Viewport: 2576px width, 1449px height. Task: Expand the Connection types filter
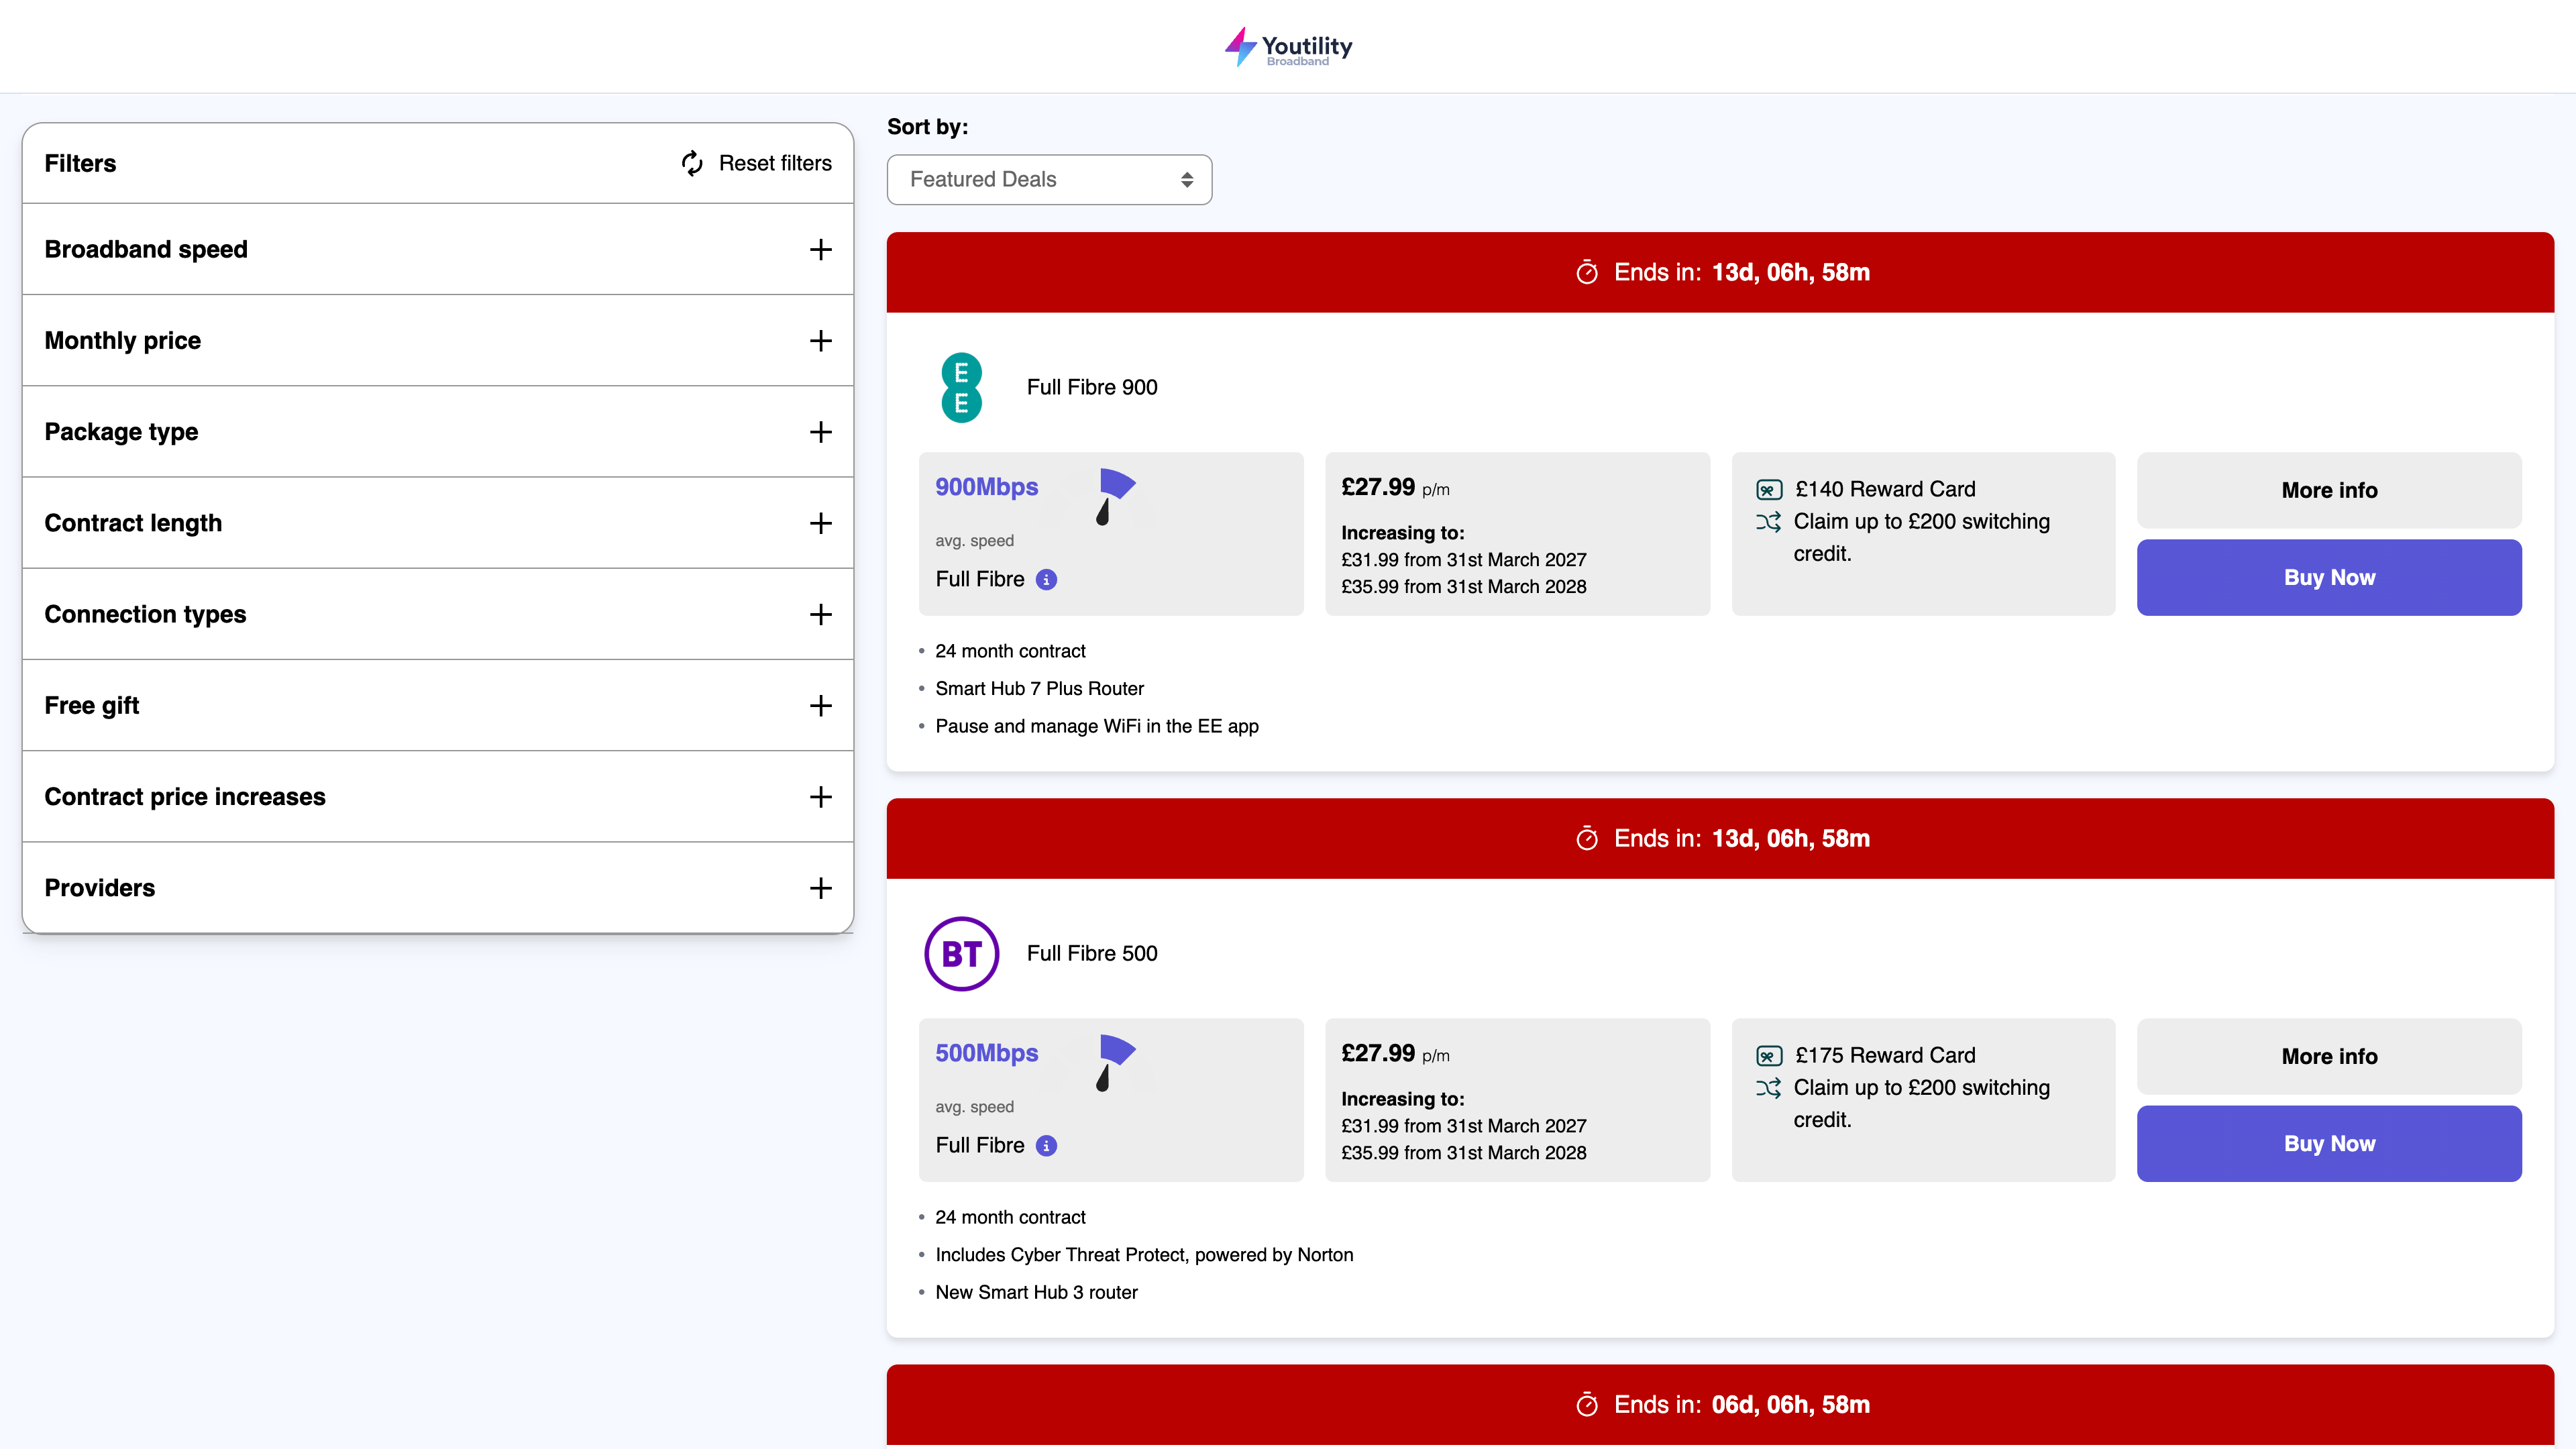tap(438, 614)
